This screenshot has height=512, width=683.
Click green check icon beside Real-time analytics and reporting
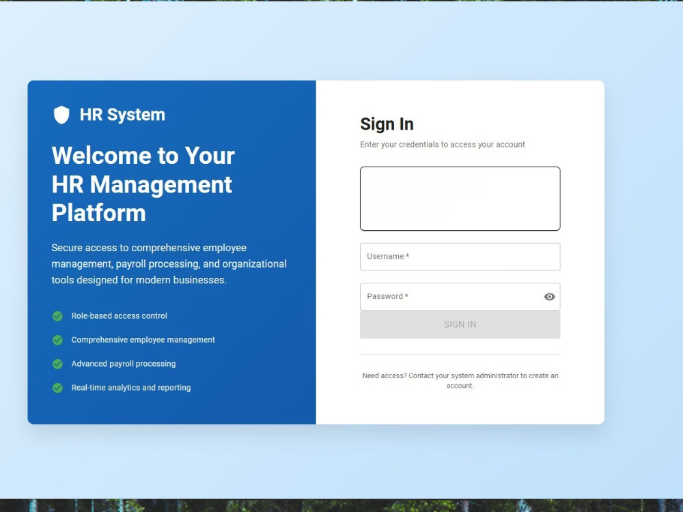57,388
